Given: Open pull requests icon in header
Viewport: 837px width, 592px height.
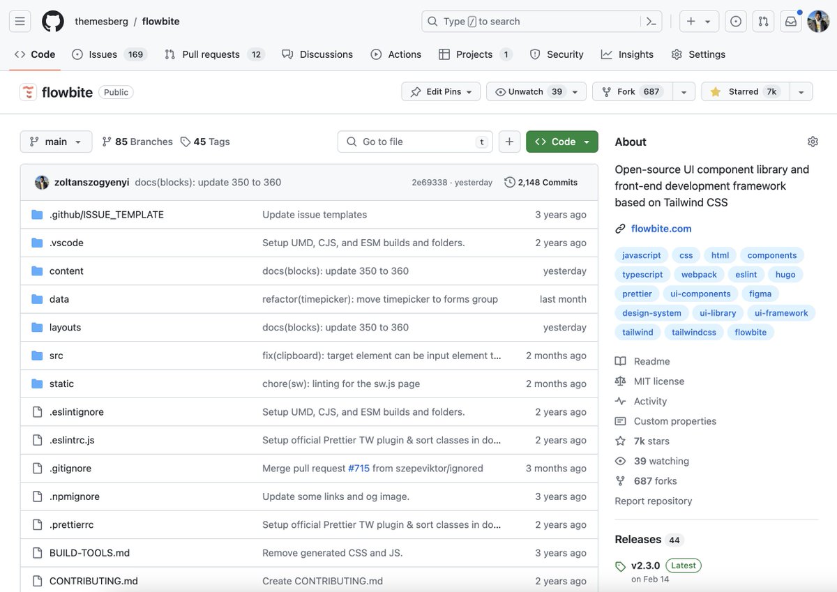Looking at the screenshot, I should tap(764, 22).
